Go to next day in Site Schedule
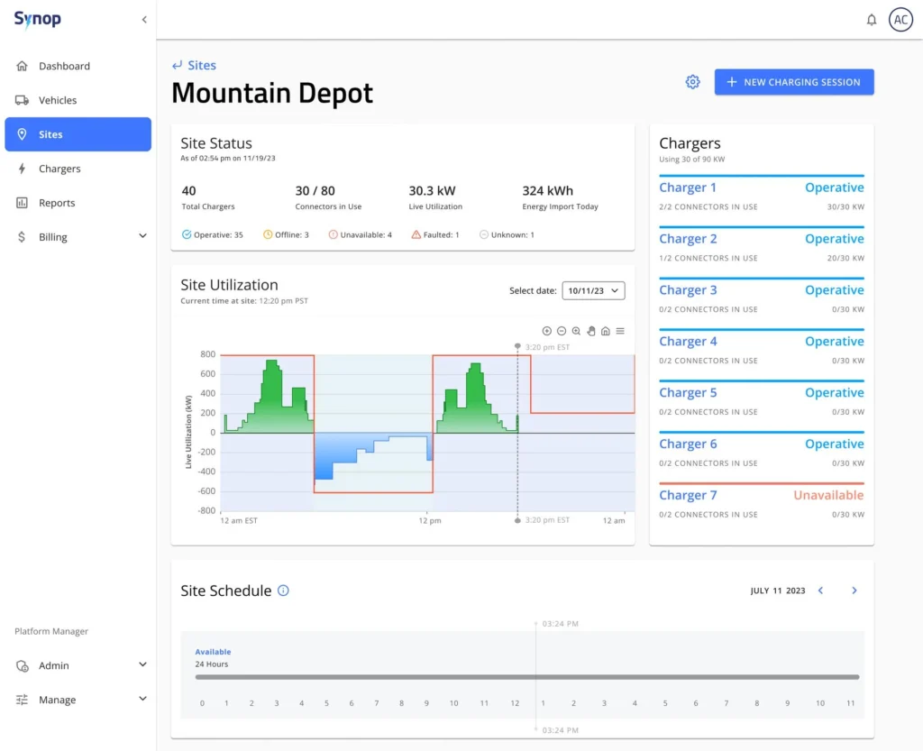 [854, 591]
